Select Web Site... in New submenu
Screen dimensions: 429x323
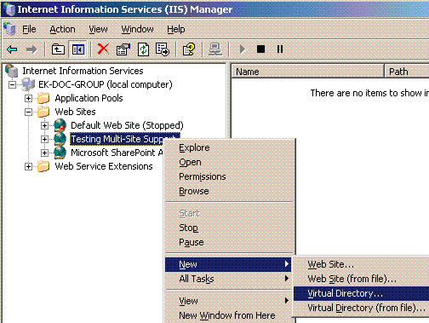pos(361,264)
